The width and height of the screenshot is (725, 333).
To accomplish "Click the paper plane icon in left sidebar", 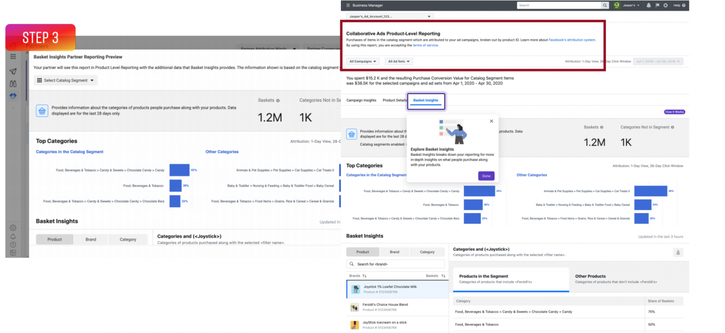I will [13, 71].
